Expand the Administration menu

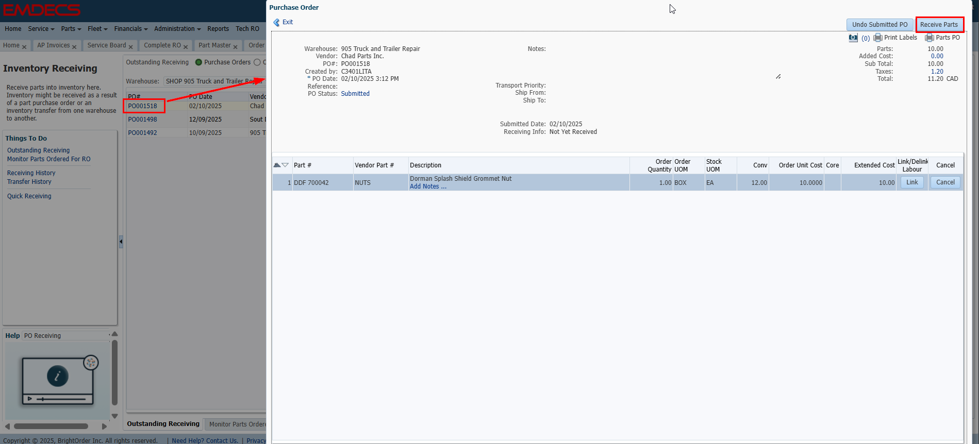click(x=177, y=29)
